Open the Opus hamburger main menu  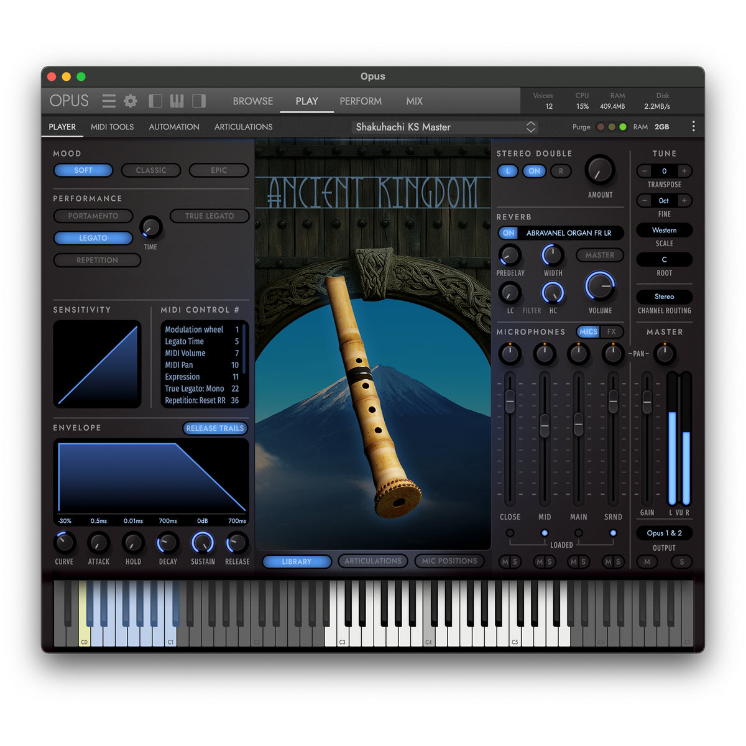[x=109, y=101]
